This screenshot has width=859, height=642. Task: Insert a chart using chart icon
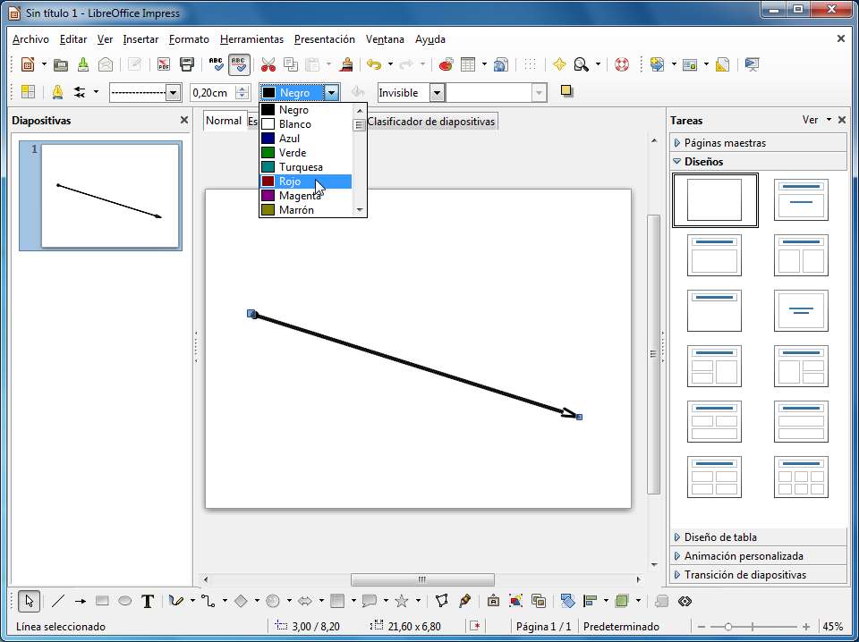(x=447, y=64)
